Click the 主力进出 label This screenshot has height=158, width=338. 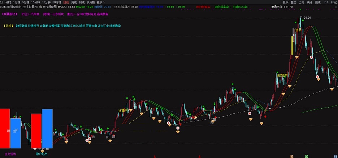pos(10,154)
